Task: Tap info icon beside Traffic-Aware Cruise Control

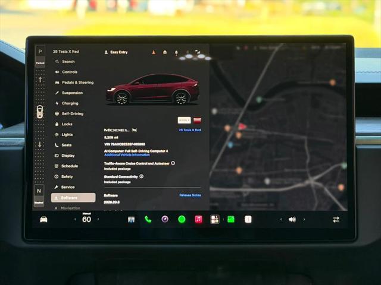Action: (173, 163)
